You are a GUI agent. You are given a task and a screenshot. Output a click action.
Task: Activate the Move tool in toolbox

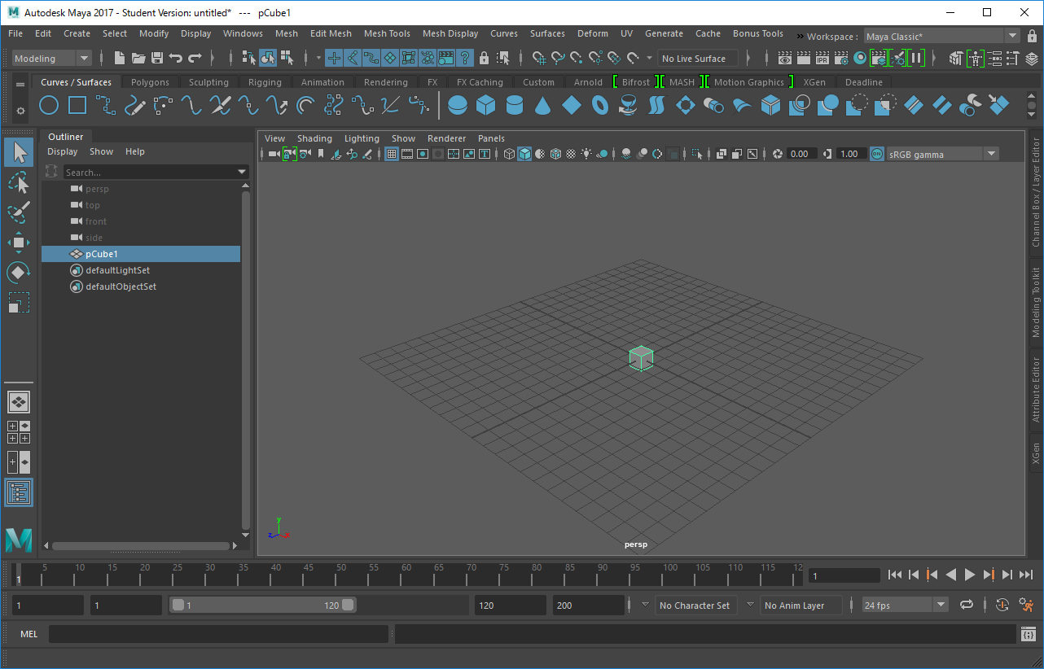coord(19,242)
